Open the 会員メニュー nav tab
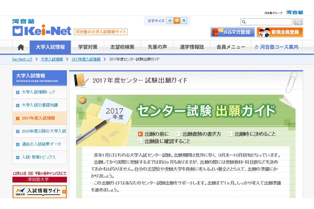Image resolution: width=314 pixels, height=209 pixels. pyautogui.click(x=231, y=47)
